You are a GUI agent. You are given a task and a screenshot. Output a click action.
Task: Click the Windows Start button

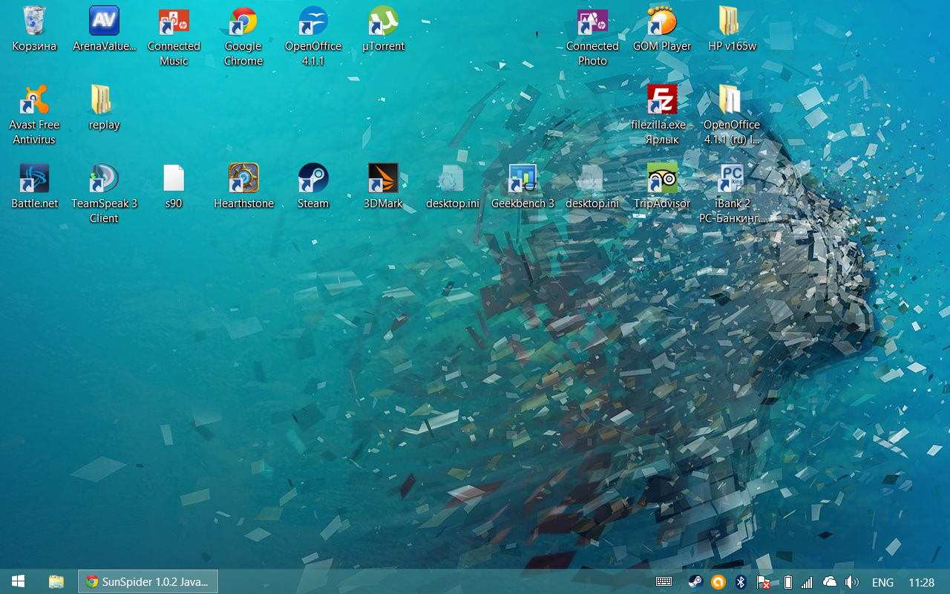point(19,582)
